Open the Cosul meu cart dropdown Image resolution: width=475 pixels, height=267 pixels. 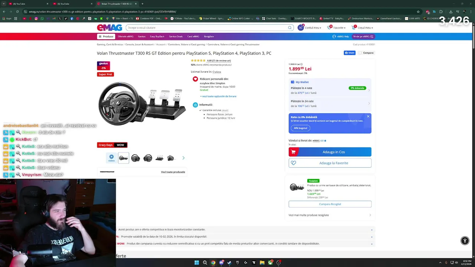pos(362,27)
